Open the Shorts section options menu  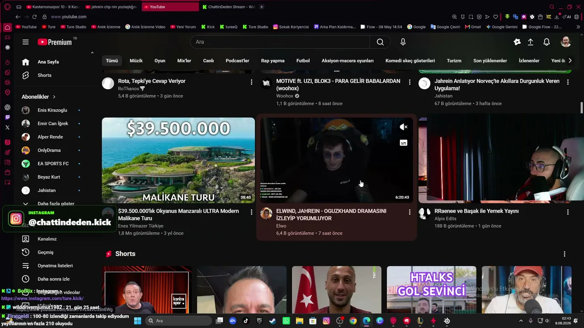(x=564, y=254)
